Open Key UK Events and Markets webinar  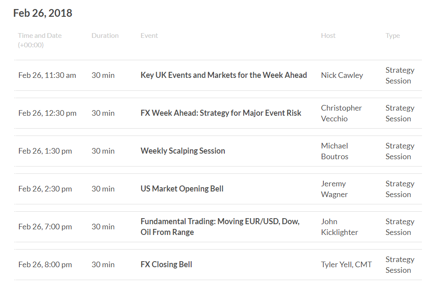pyautogui.click(x=223, y=75)
